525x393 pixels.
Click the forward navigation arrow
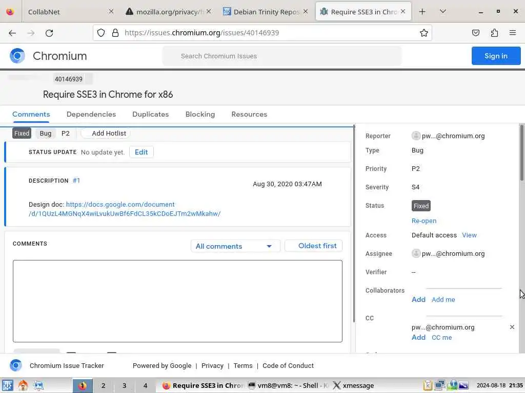pos(31,33)
